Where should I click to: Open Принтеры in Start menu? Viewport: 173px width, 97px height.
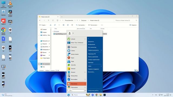point(91,63)
